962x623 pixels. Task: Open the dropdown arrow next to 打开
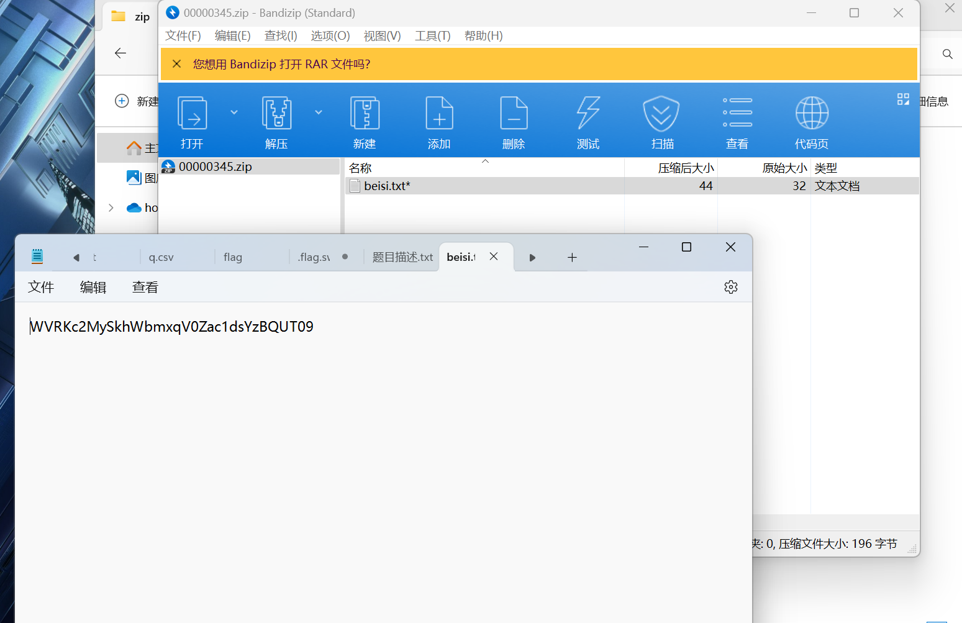pyautogui.click(x=234, y=112)
